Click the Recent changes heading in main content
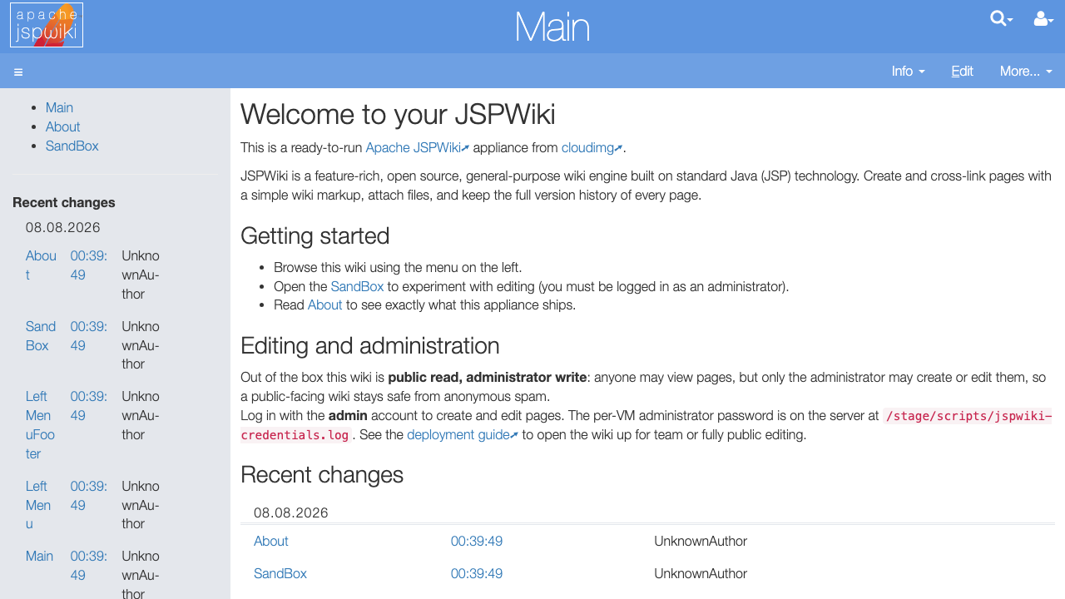 click(321, 475)
